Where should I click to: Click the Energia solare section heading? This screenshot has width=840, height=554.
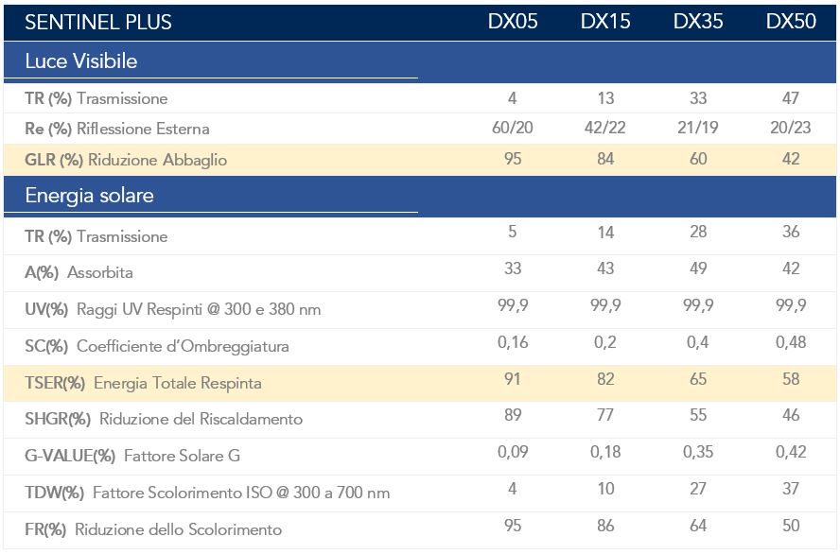[x=89, y=197]
